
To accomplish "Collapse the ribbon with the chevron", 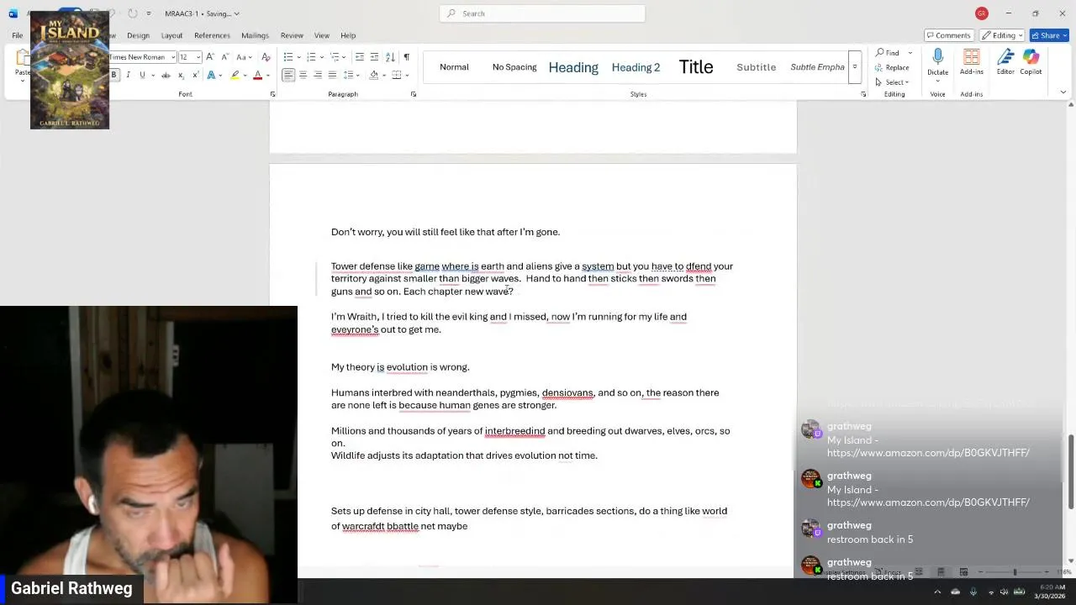I will tap(1063, 92).
